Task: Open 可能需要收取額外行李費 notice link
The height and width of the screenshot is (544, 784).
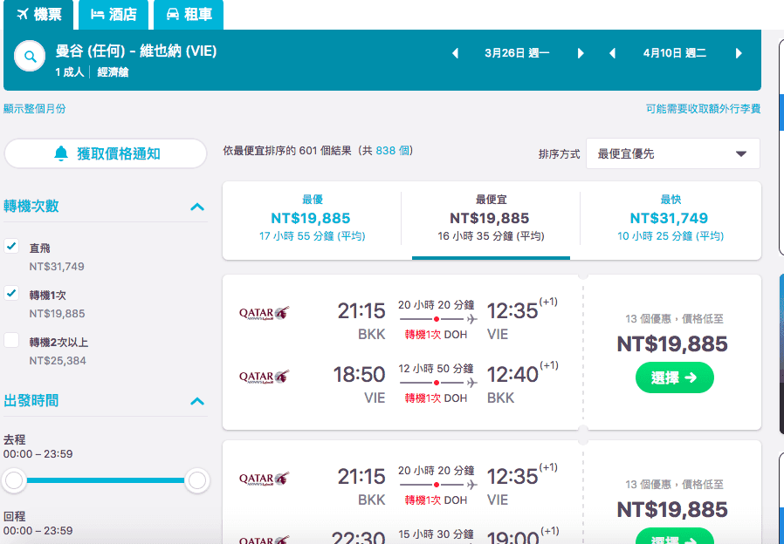Action: (703, 109)
